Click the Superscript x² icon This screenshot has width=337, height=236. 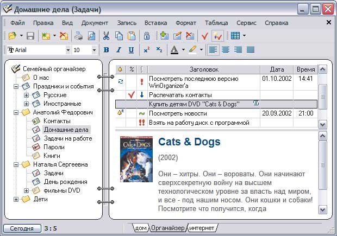click(x=147, y=50)
